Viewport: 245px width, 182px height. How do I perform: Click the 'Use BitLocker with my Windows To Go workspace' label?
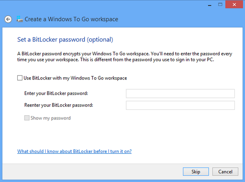point(75,78)
